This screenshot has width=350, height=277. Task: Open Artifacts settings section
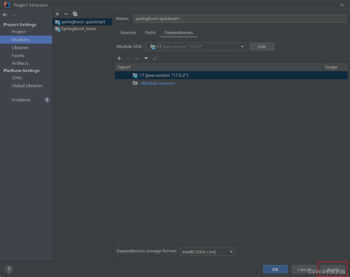[x=20, y=63]
